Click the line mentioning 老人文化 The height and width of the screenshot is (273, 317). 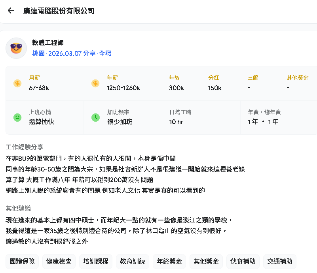click(x=105, y=190)
